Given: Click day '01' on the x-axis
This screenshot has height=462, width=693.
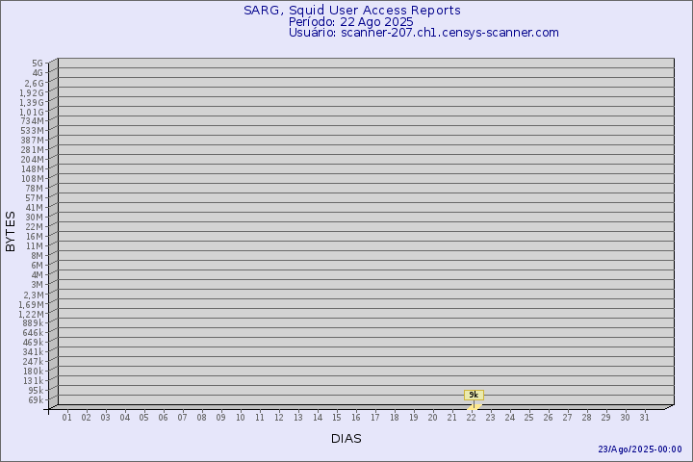Looking at the screenshot, I should (67, 418).
